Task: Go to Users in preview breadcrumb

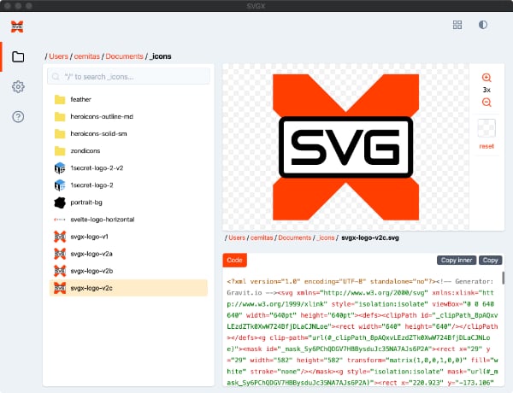Action: tap(237, 238)
